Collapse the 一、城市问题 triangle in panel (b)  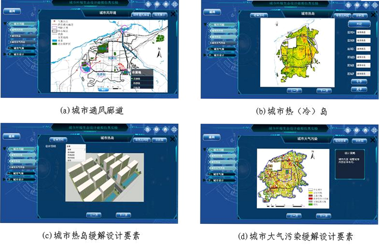point(206,24)
